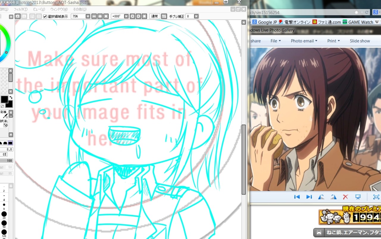
Task: Open the 手ブレ補正 stabilizer dropdown
Action: (x=196, y=16)
